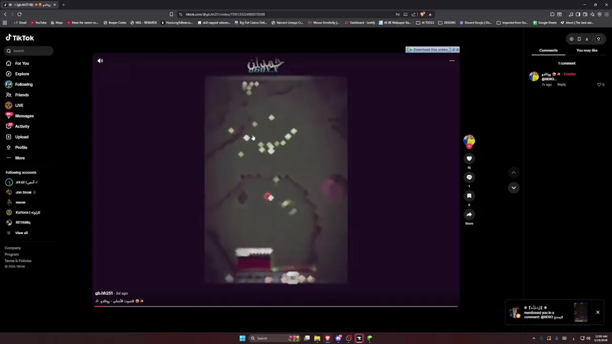612x344 pixels.
Task: Open the Windows Start menu
Action: [242, 338]
